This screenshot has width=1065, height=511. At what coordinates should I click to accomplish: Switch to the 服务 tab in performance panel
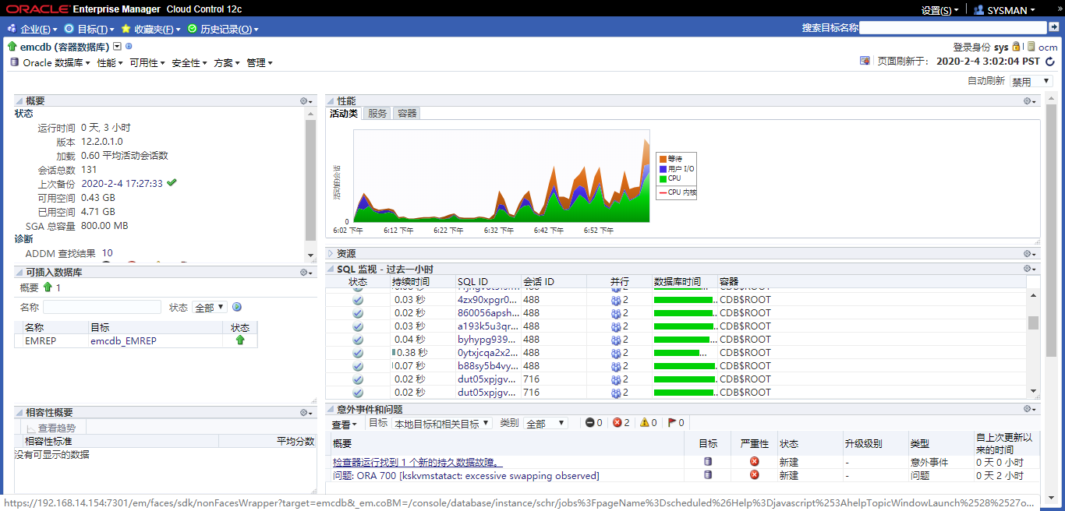point(377,114)
